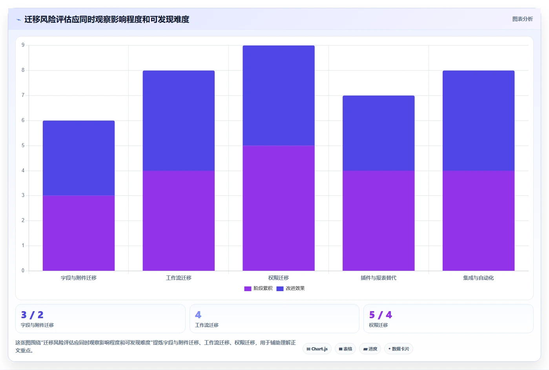Click x-axis label 插件与报表替代
This screenshot has height=370, width=549.
tap(379, 278)
